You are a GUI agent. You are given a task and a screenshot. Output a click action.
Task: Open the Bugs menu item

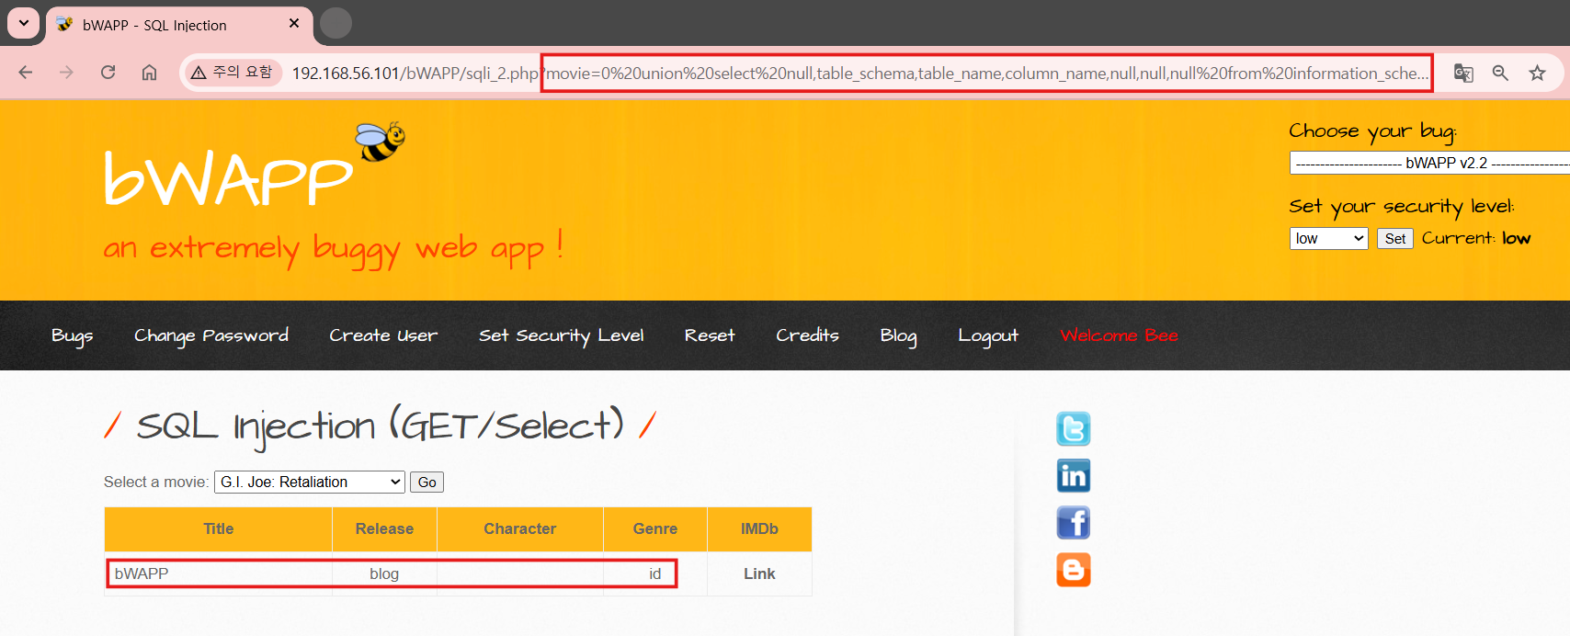click(x=73, y=336)
